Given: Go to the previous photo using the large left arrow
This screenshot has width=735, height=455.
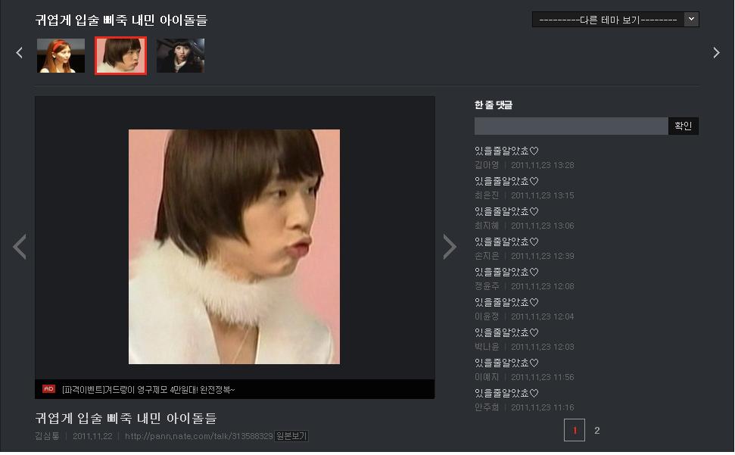Looking at the screenshot, I should coord(20,247).
